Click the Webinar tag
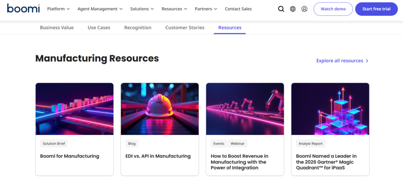This screenshot has height=190, width=403. 237,143
